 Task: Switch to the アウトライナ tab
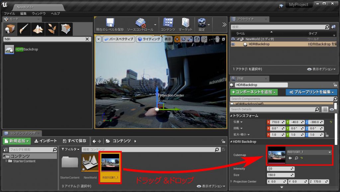coord(249,19)
